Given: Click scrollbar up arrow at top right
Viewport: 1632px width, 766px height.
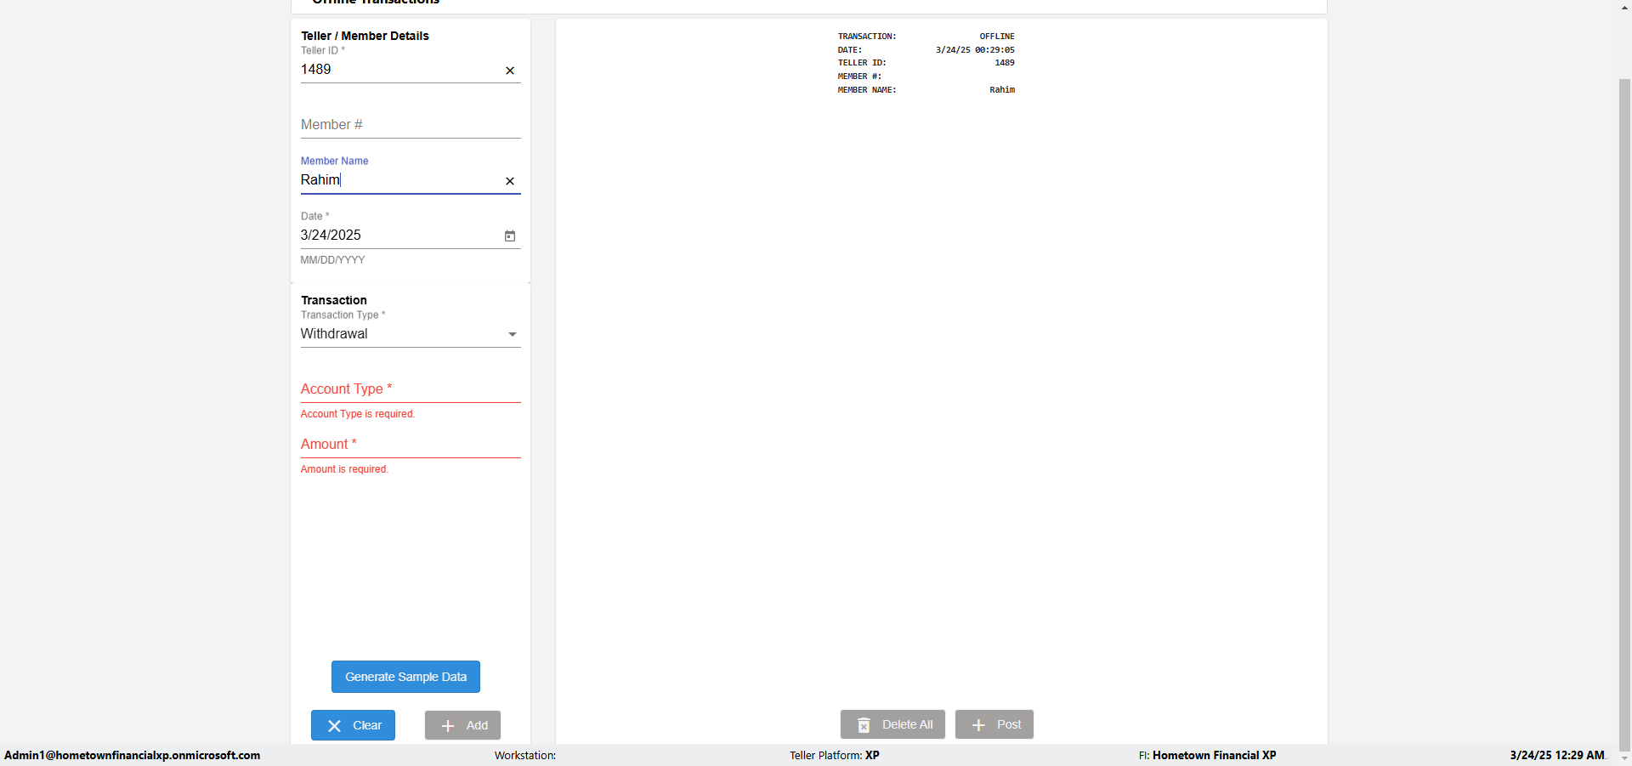Looking at the screenshot, I should click(1624, 7).
